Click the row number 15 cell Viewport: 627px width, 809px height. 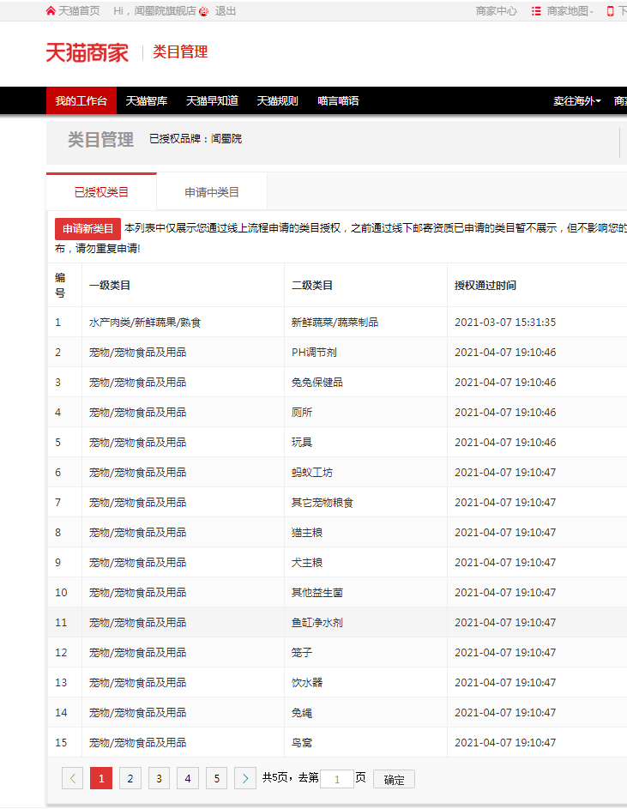click(61, 742)
